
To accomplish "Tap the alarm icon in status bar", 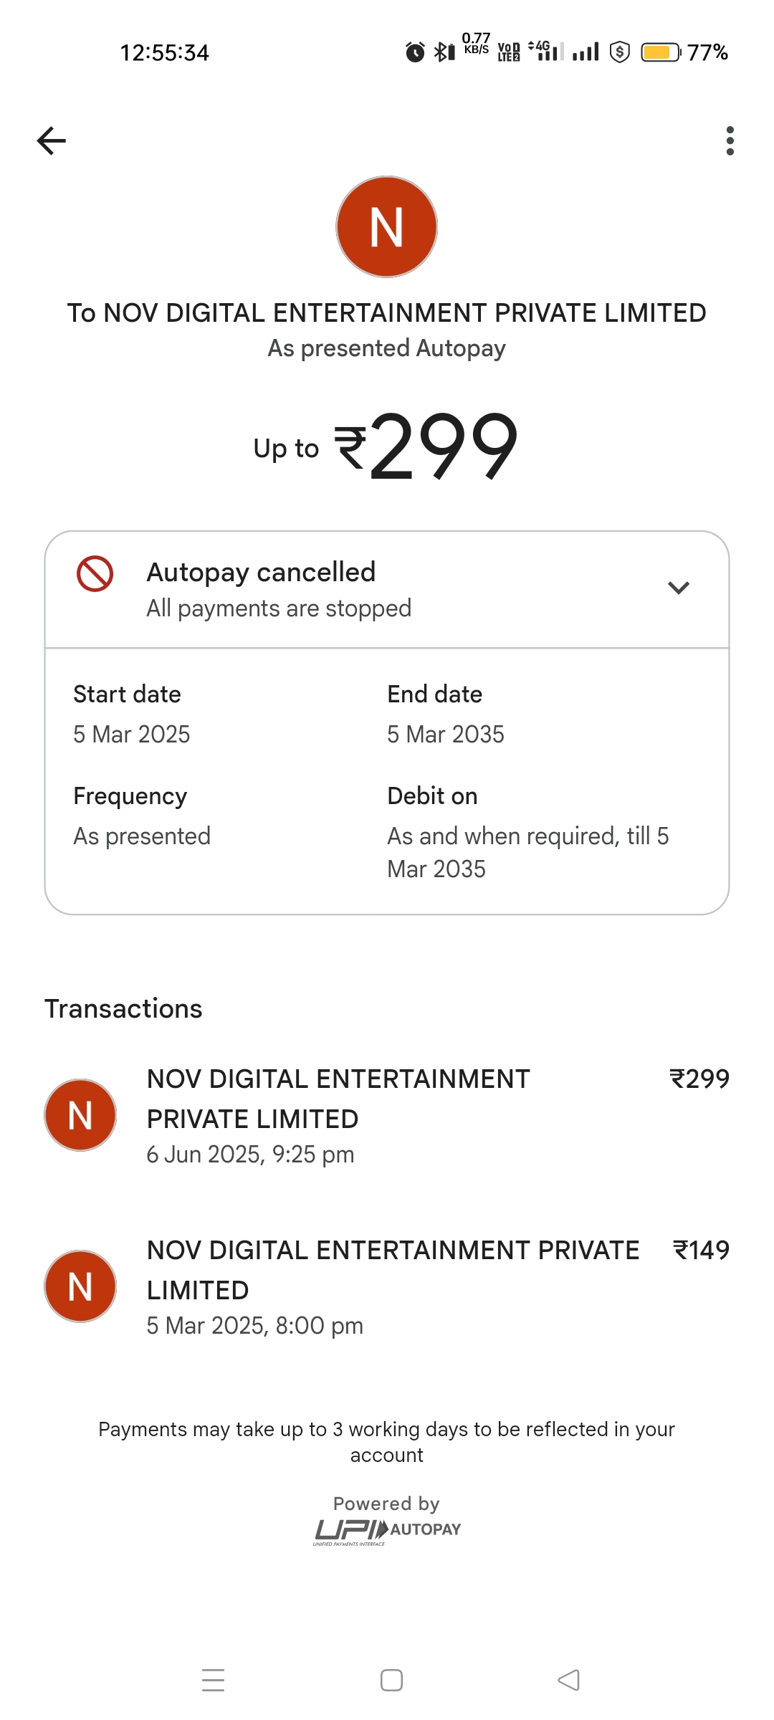I will (x=415, y=52).
